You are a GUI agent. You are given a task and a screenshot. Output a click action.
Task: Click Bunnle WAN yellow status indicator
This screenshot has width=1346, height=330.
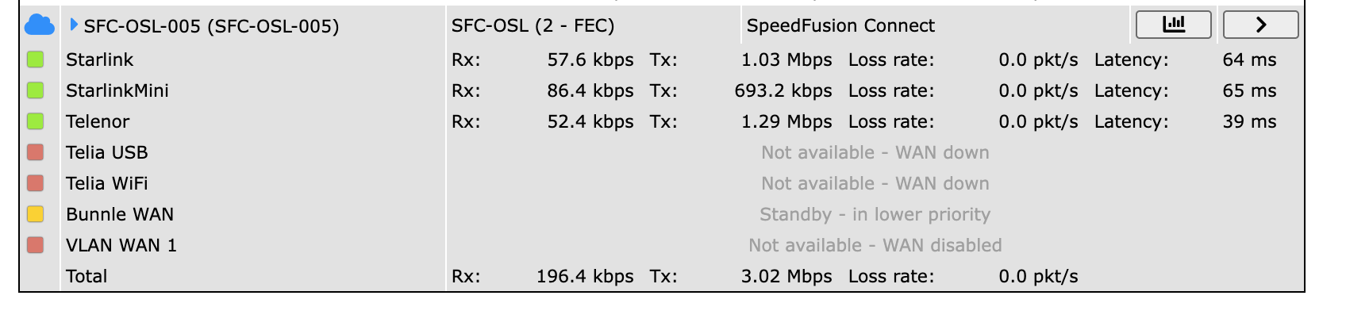coord(36,214)
